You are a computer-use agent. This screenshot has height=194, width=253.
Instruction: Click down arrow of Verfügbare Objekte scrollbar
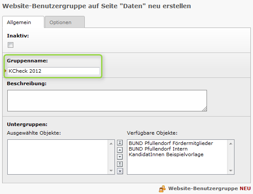(x=231, y=170)
